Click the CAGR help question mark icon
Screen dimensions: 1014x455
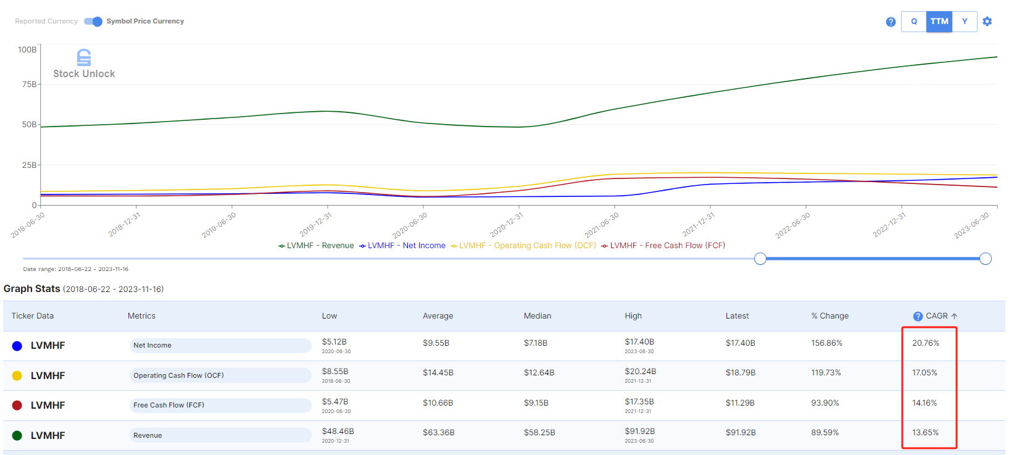click(918, 316)
